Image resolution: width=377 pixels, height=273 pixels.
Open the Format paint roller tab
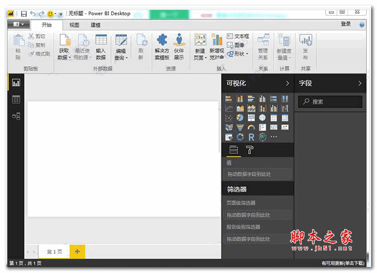click(x=249, y=150)
